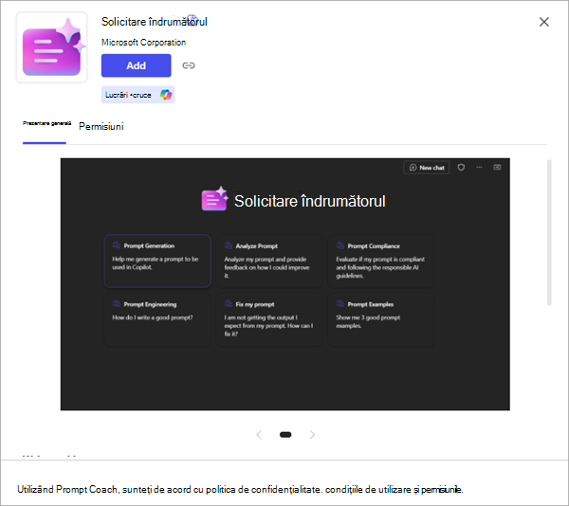Click the Copilot icon in badge
This screenshot has height=506, width=569.
166,95
